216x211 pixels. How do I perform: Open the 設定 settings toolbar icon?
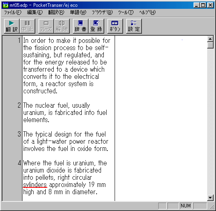134,26
